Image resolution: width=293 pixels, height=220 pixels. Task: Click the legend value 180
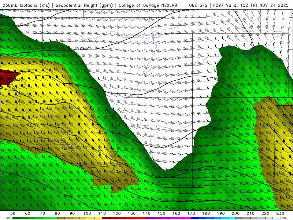(x=206, y=213)
